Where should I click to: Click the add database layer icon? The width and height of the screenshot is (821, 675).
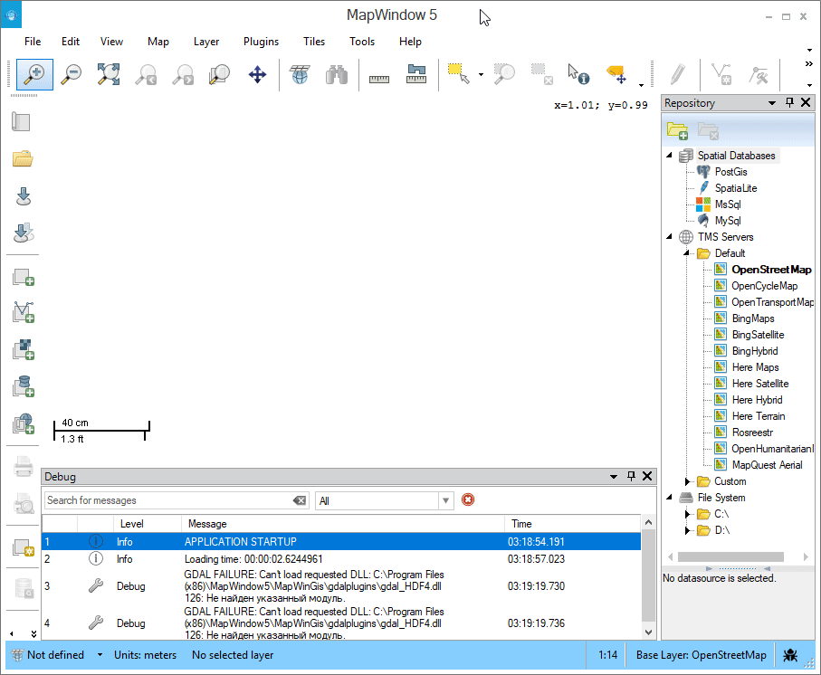[x=23, y=386]
